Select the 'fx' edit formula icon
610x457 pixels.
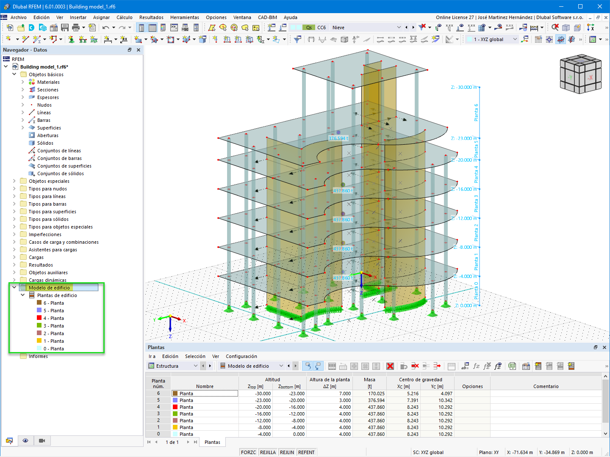pos(476,366)
